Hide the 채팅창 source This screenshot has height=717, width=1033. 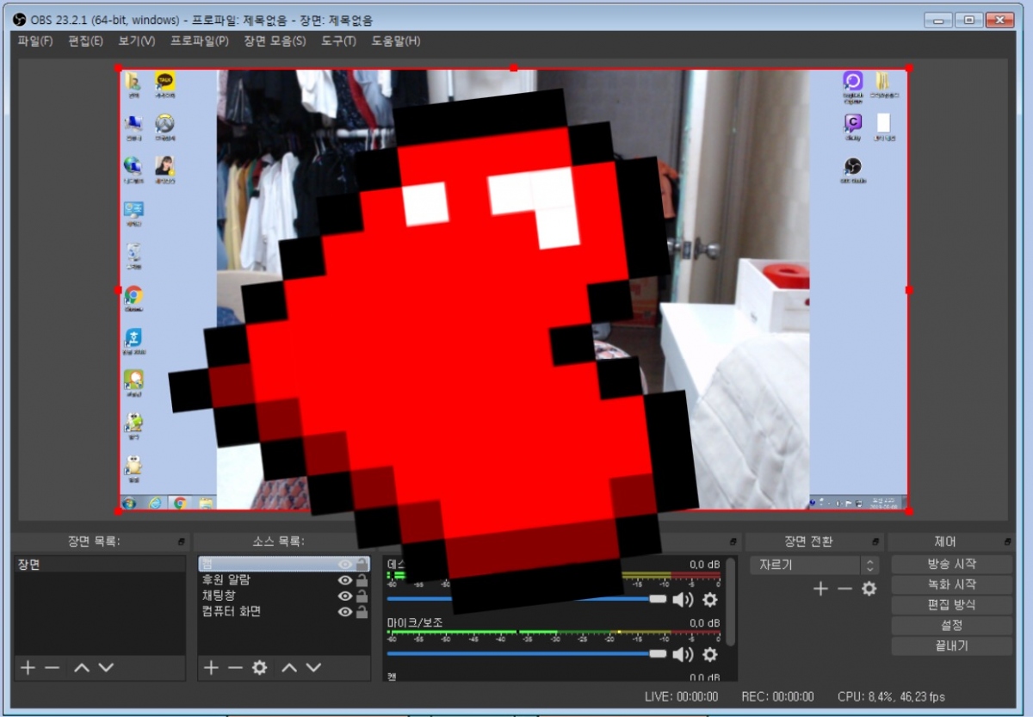[345, 596]
